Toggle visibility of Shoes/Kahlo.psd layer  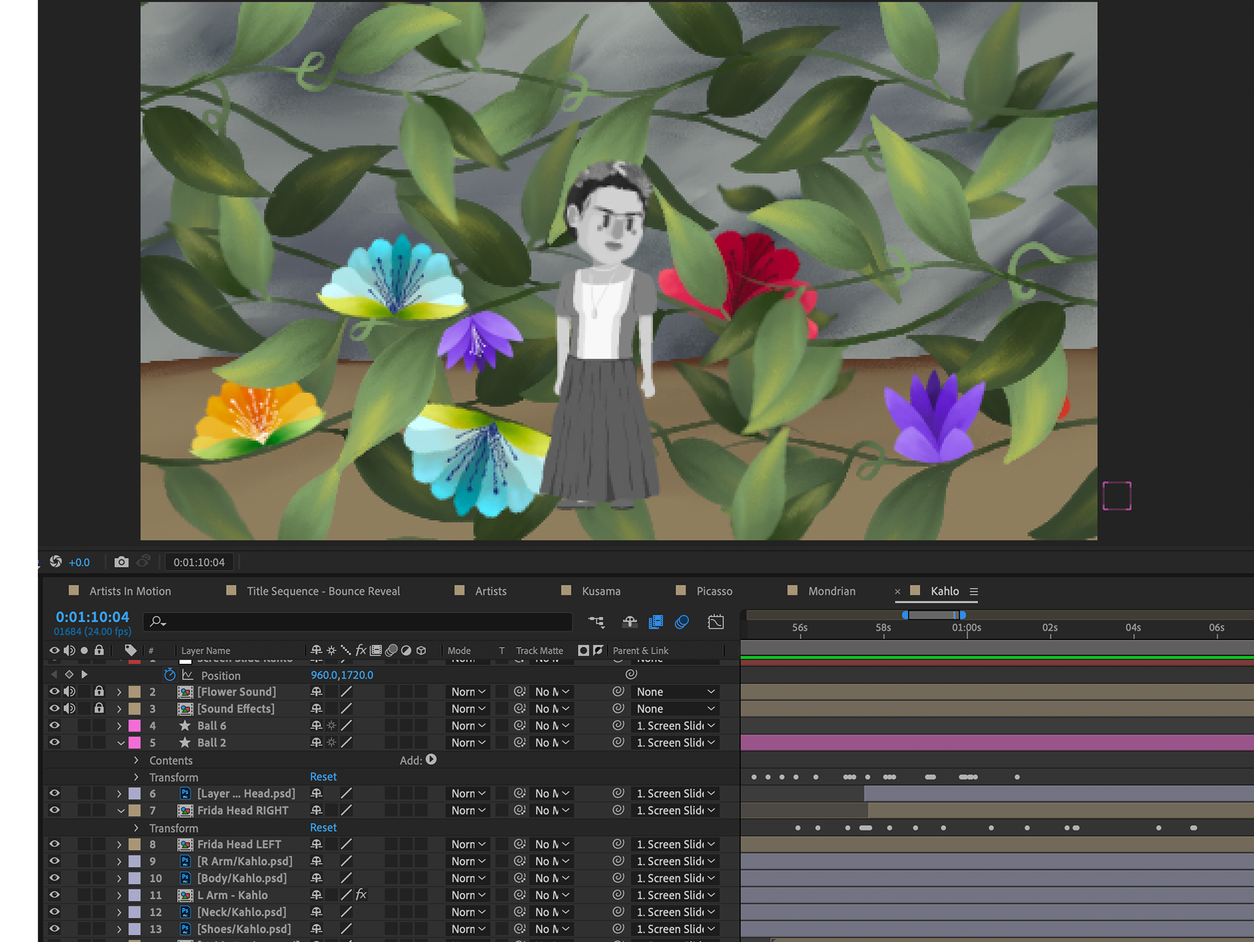54,928
